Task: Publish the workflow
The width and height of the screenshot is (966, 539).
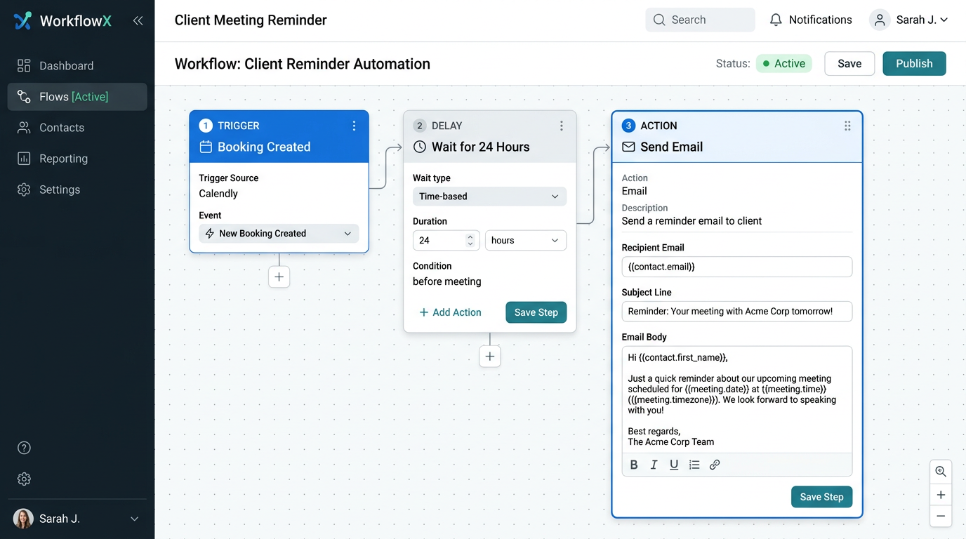Action: click(x=914, y=63)
